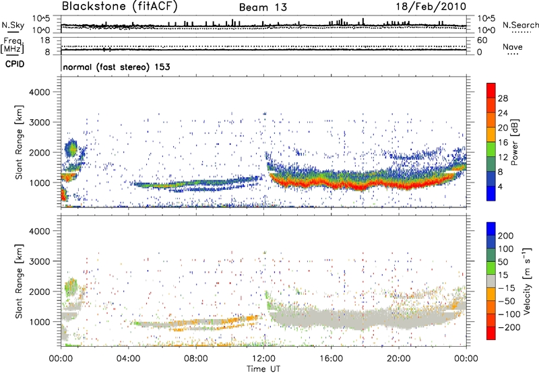
Task: Click the 200 tick on velocity colorbar
Action: [505, 236]
